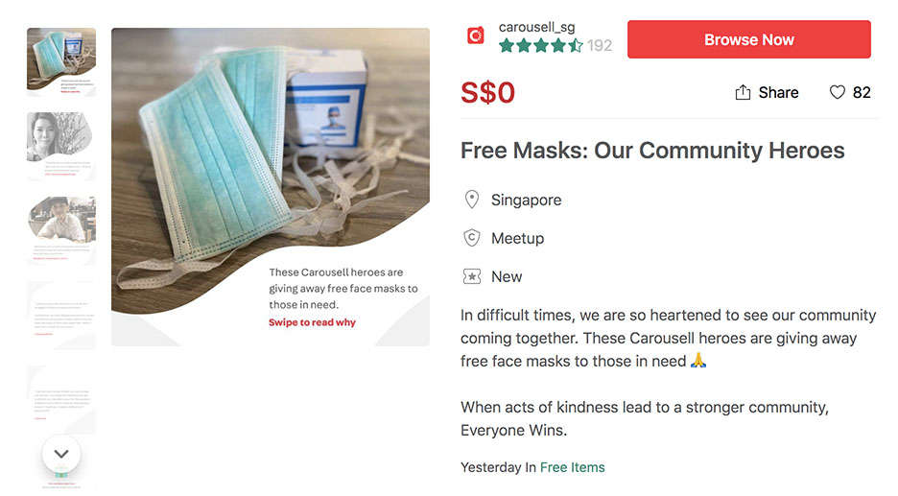Viewport: 898px width, 496px height.
Task: Click the location pin icon beside Singapore
Action: (x=472, y=200)
